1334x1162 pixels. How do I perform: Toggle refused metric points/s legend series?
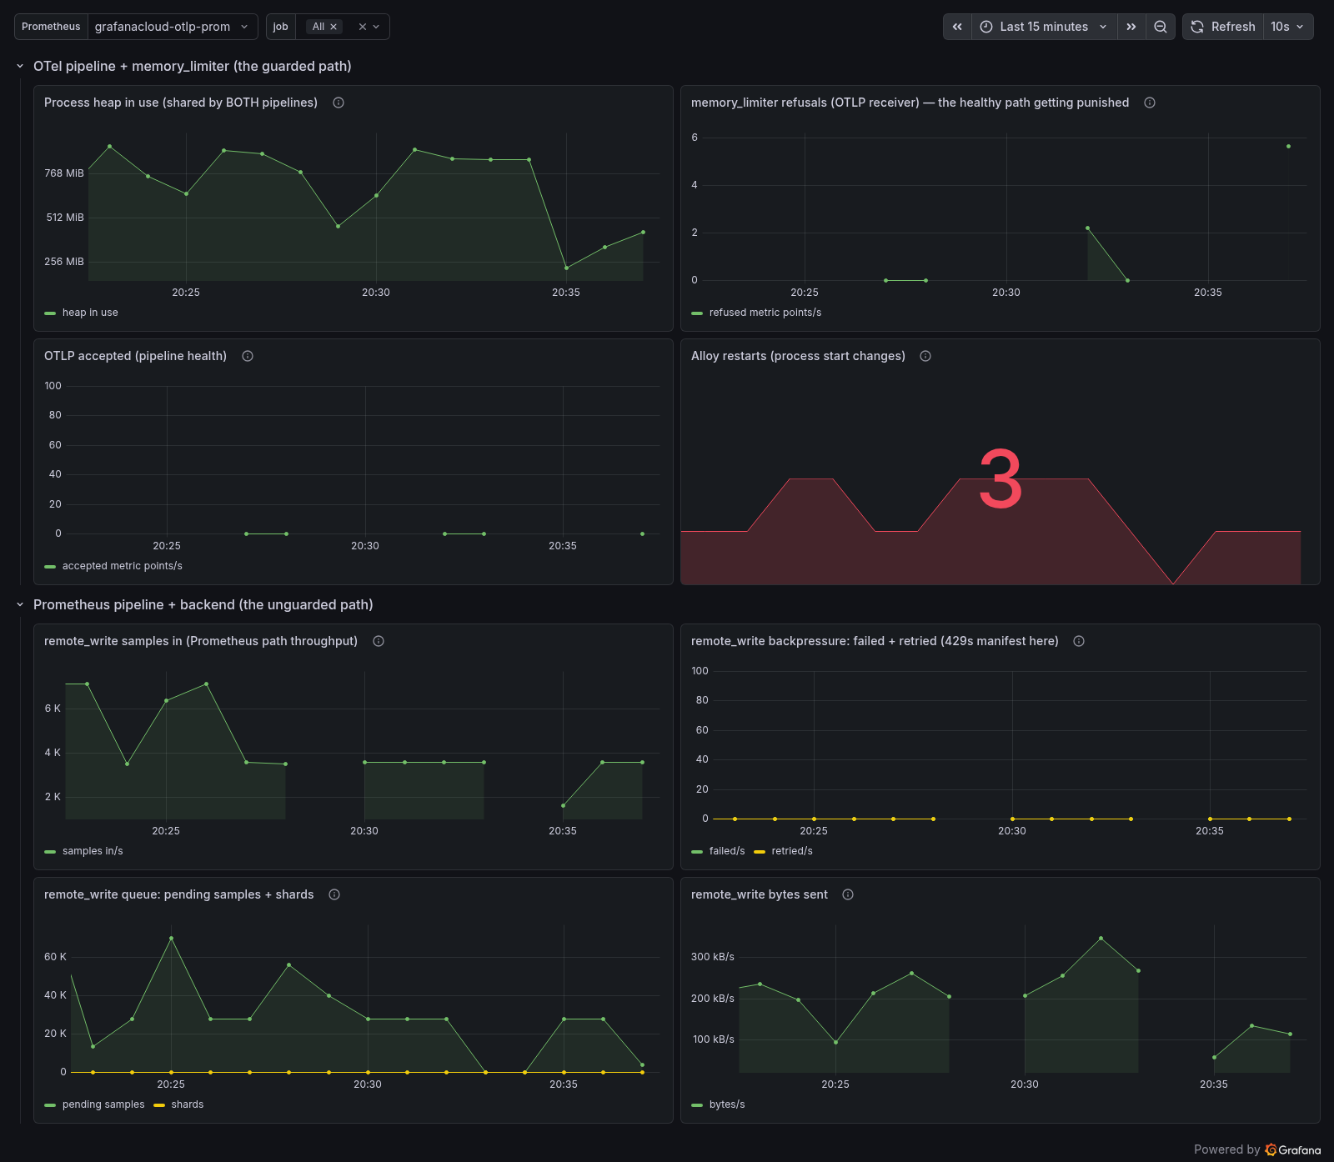point(765,313)
